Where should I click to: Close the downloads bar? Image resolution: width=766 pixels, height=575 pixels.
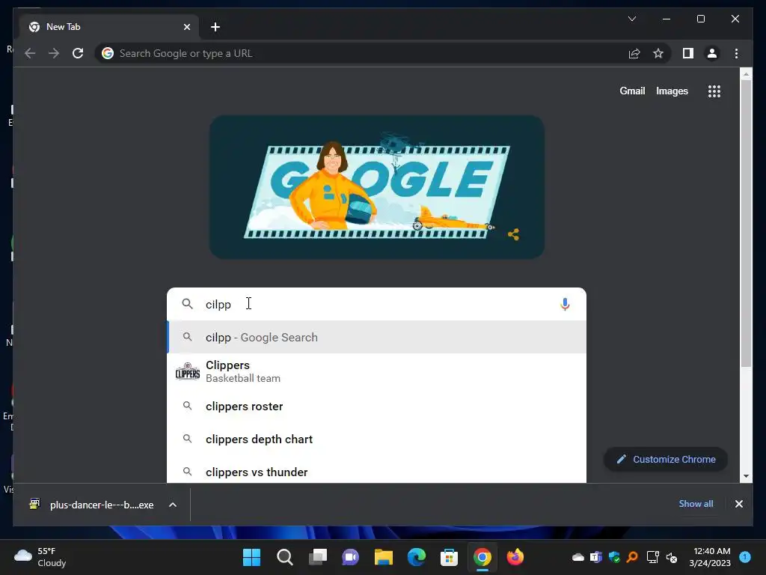(738, 504)
